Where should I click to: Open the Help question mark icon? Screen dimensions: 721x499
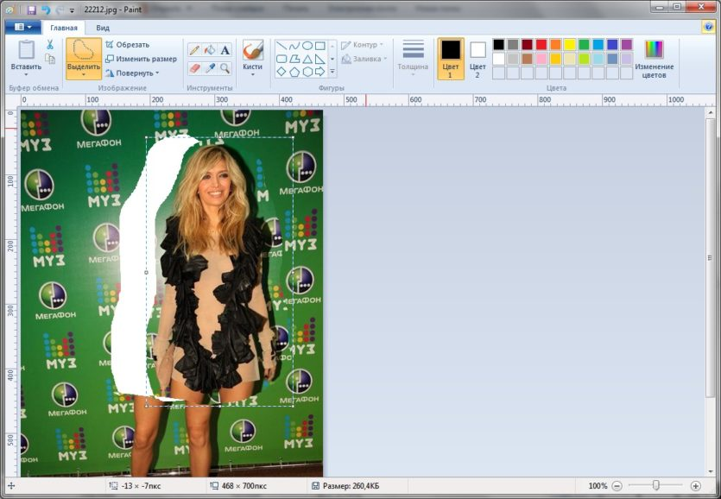click(708, 27)
